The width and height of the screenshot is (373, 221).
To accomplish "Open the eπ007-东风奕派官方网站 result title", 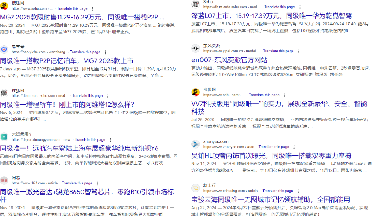I will pos(229,60).
